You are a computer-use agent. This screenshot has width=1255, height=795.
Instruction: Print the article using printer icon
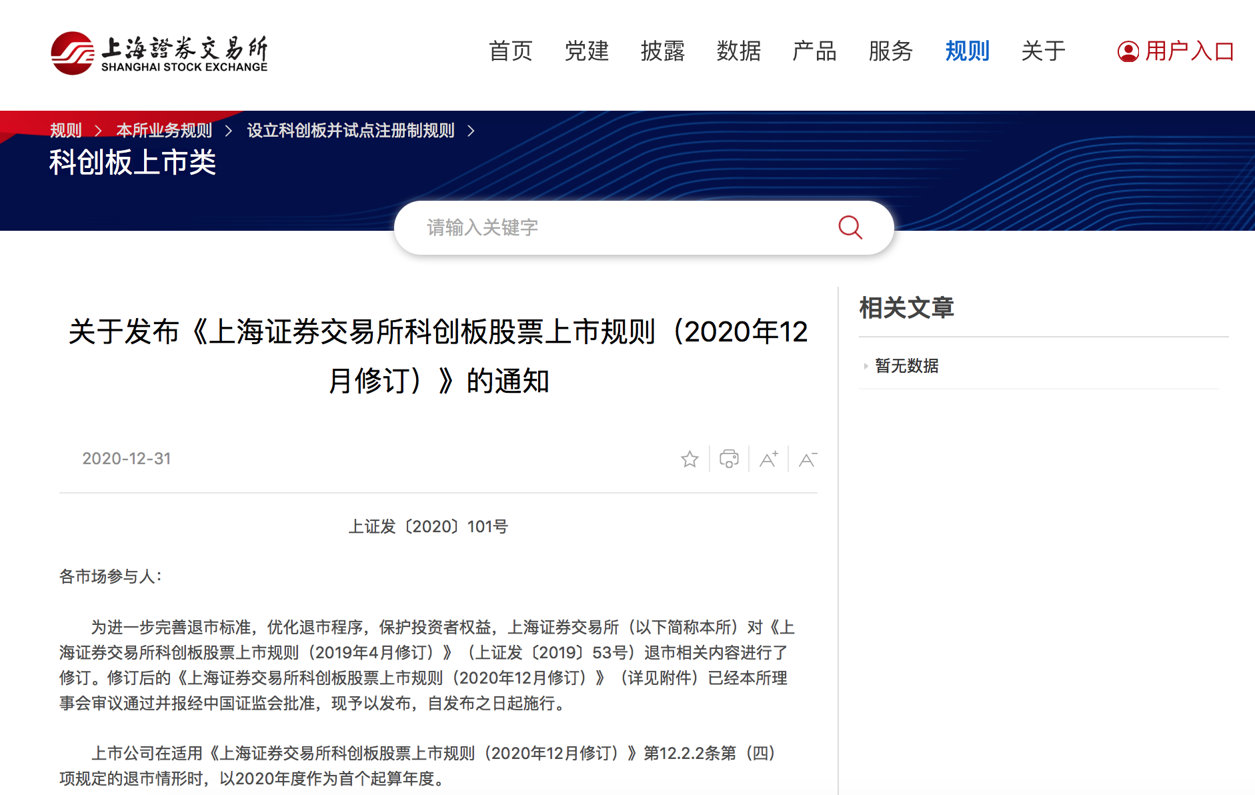(x=729, y=459)
